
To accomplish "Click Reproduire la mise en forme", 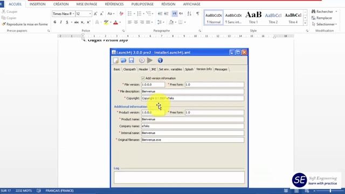I will pyautogui.click(x=25, y=24).
